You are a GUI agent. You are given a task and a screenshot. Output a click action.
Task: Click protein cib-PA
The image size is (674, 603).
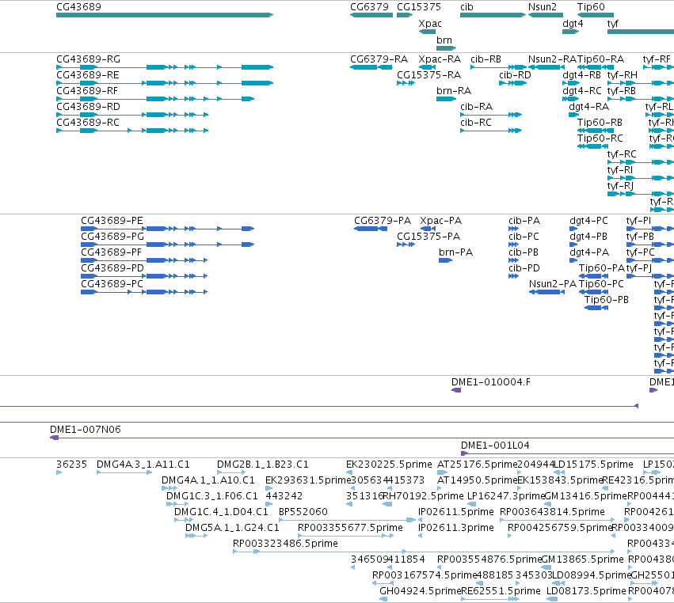[x=513, y=229]
